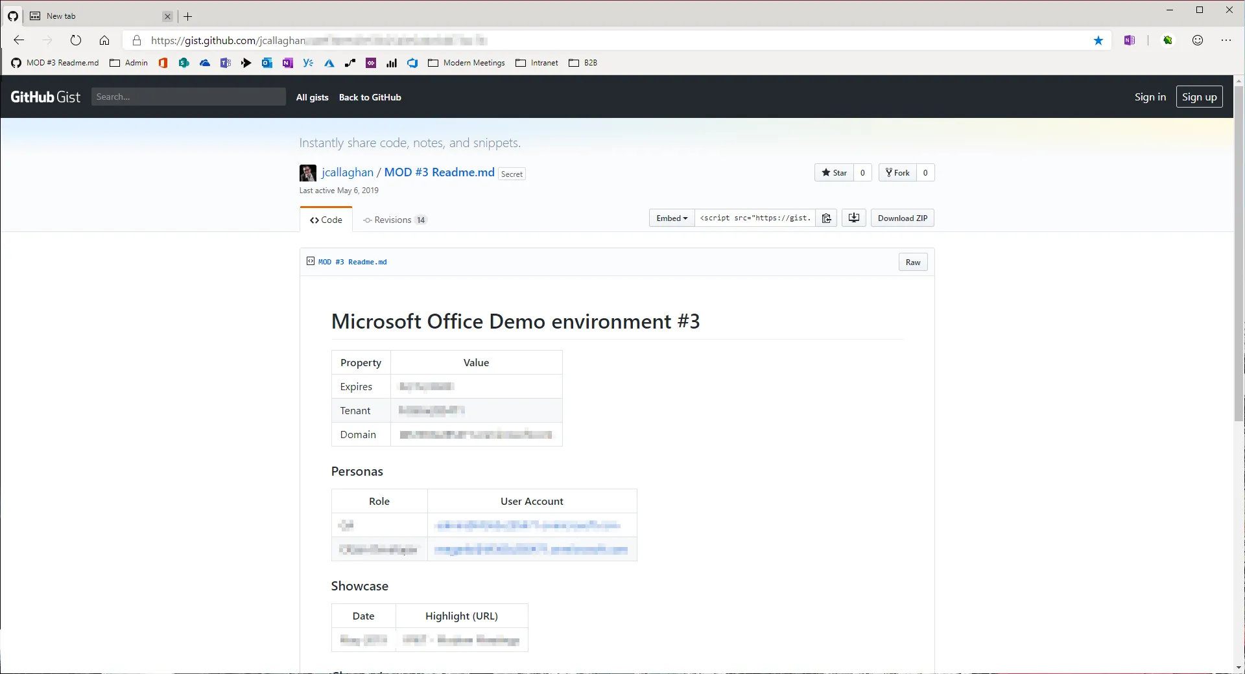The image size is (1245, 674).
Task: Click the save-gist-to-desktop icon
Action: pos(854,218)
